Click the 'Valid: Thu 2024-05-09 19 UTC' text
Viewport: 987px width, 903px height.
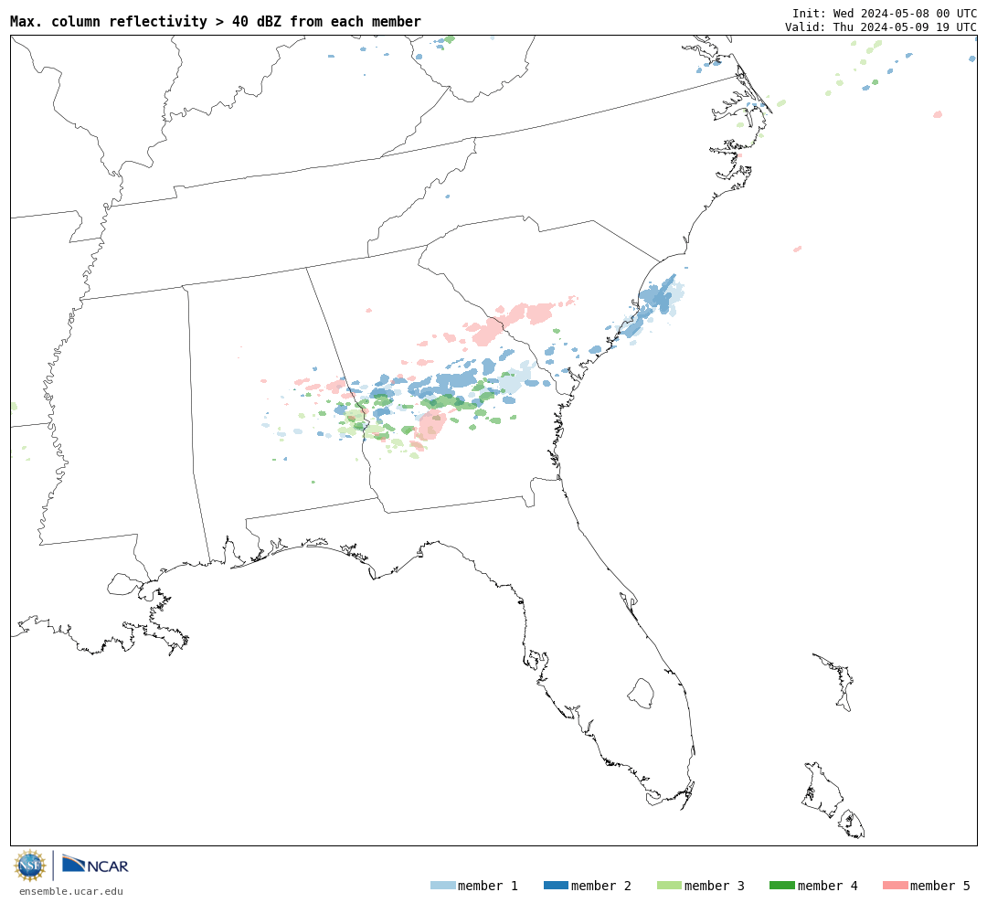tap(881, 27)
